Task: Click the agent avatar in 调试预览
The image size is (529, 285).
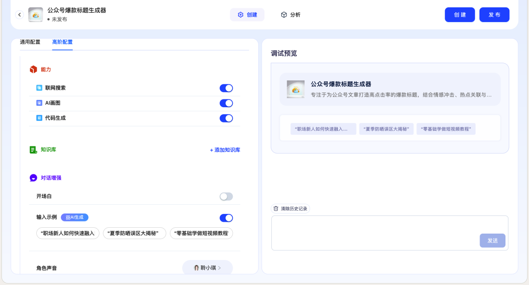Action: click(295, 89)
